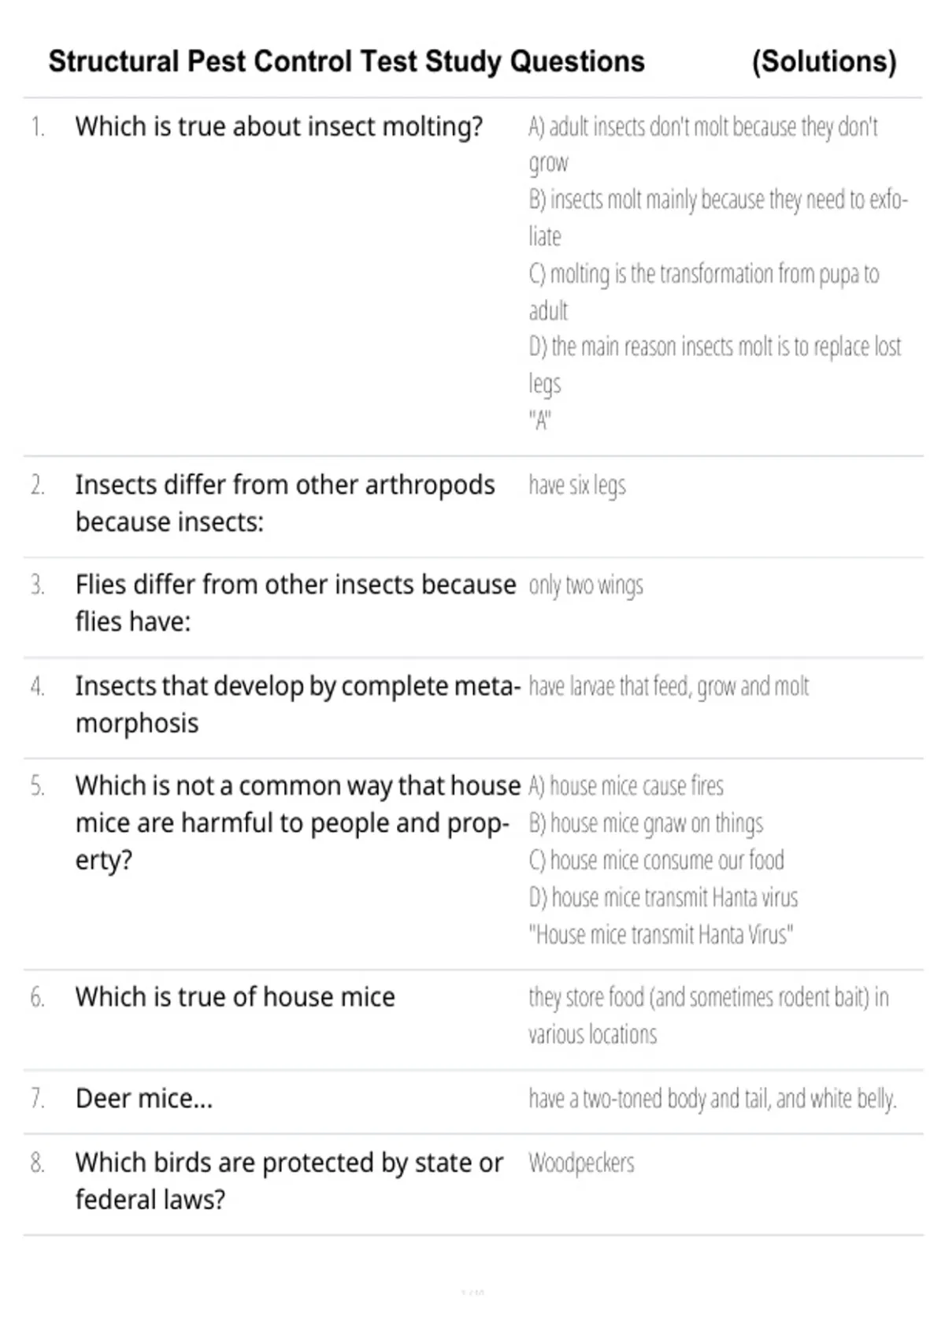Click question 8 about protected birds
Image resolution: width=945 pixels, height=1339 pixels.
(x=288, y=1180)
